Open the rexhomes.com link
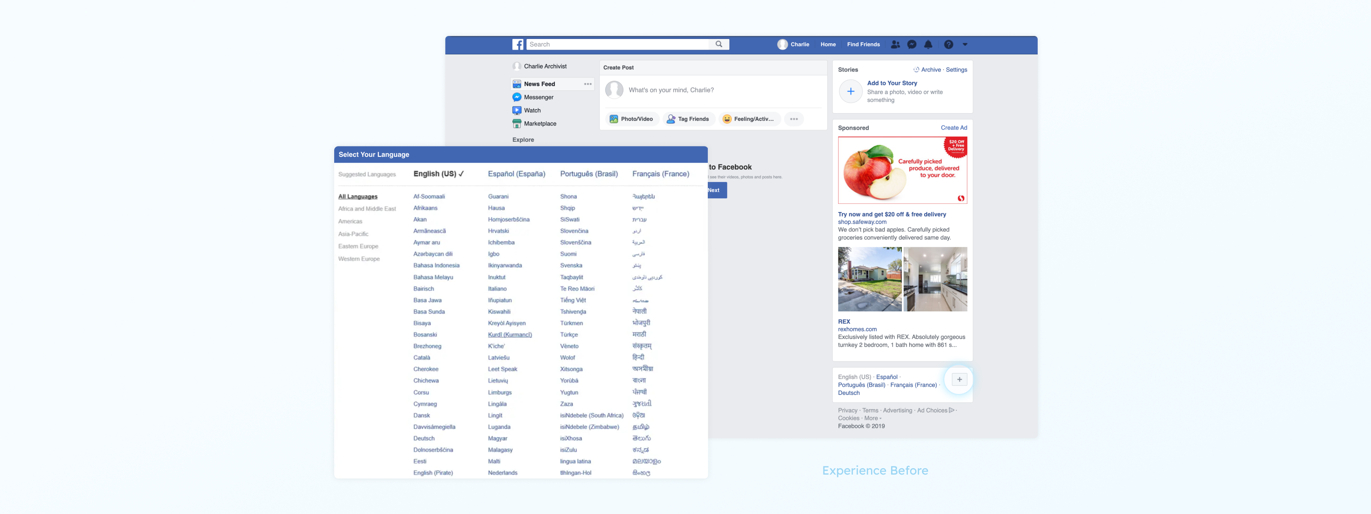This screenshot has width=1371, height=514. pos(857,330)
